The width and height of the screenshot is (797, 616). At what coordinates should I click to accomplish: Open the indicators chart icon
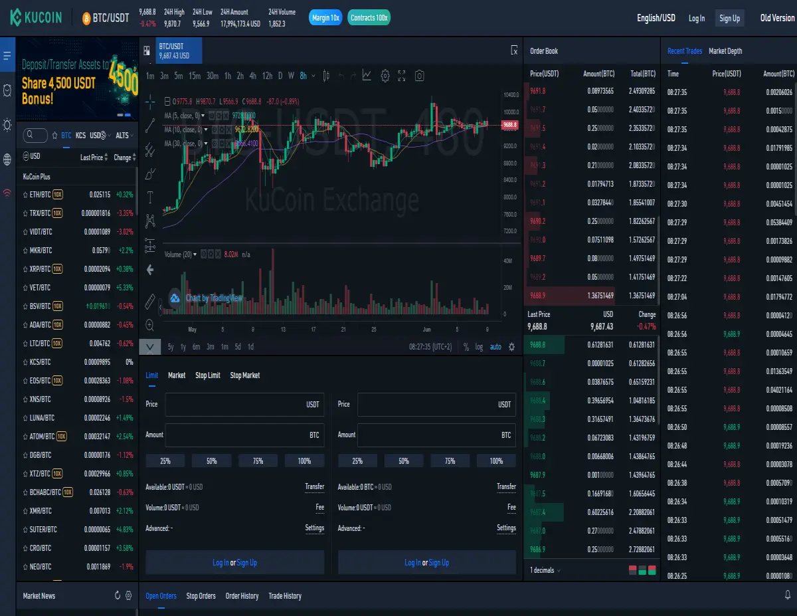pos(367,76)
